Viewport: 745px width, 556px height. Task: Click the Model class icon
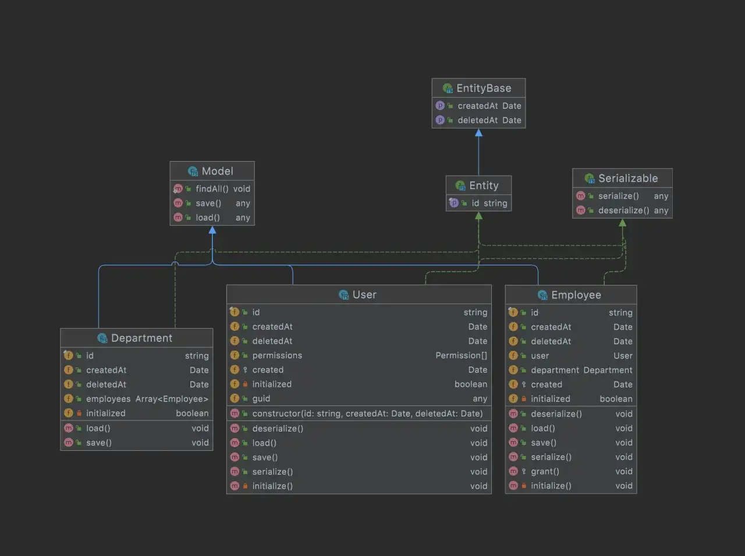tap(193, 171)
